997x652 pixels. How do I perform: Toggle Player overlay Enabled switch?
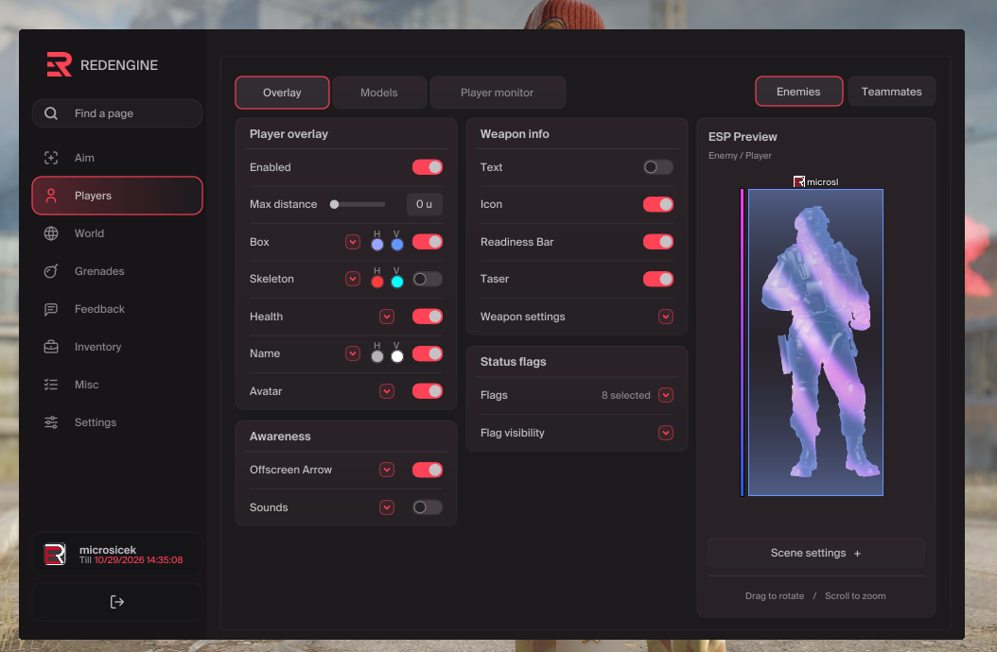click(x=428, y=167)
